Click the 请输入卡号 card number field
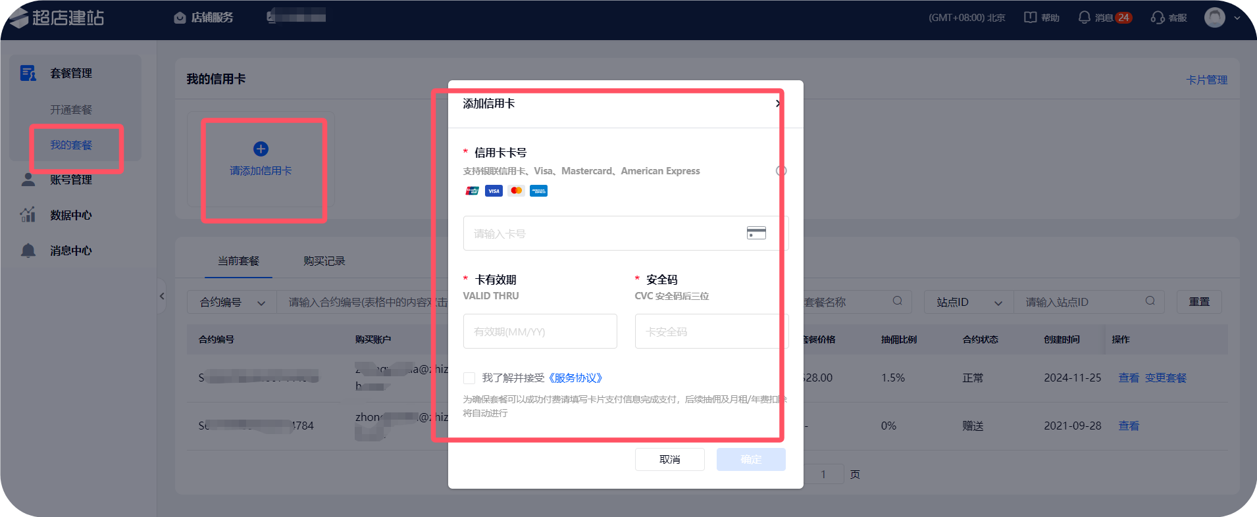This screenshot has height=517, width=1257. (625, 234)
